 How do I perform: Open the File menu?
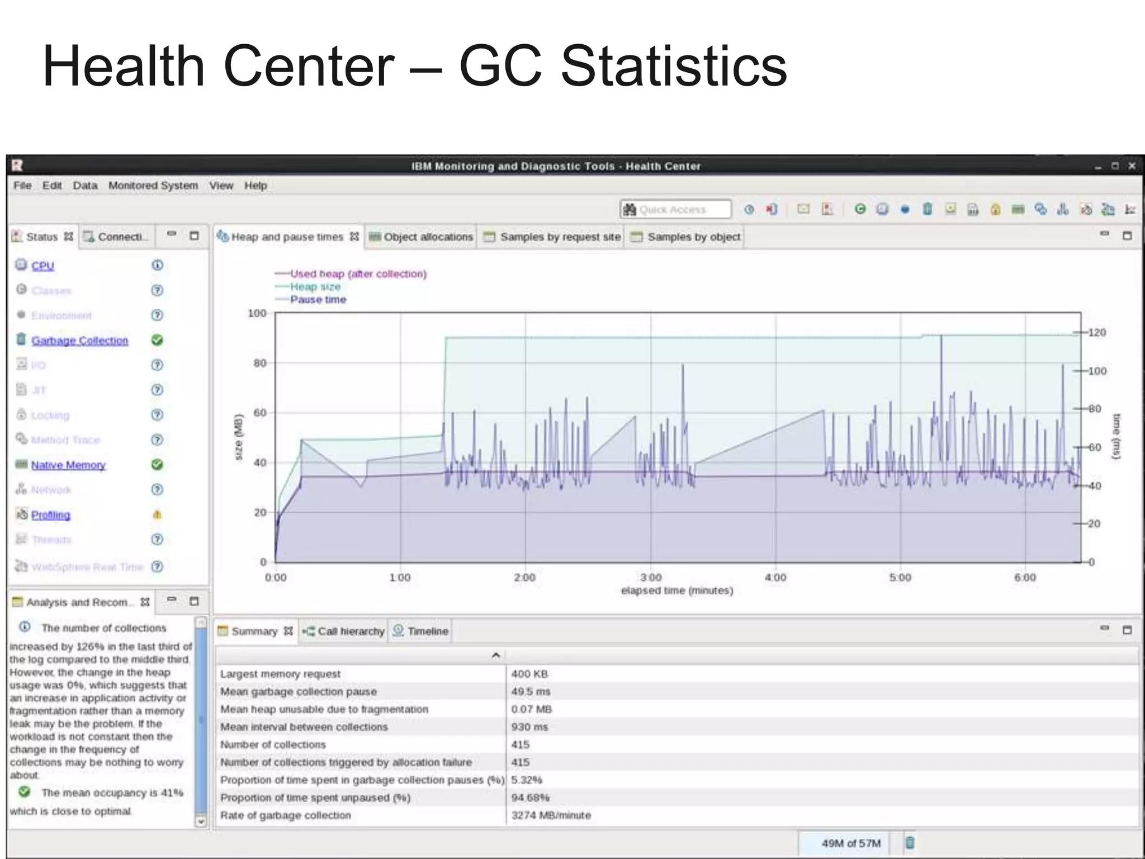[x=22, y=185]
